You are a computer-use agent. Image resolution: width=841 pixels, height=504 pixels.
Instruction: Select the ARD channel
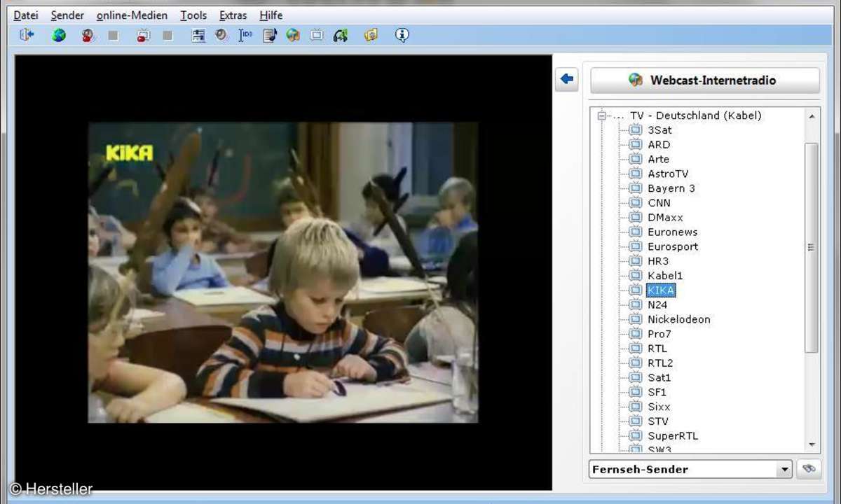click(x=659, y=145)
